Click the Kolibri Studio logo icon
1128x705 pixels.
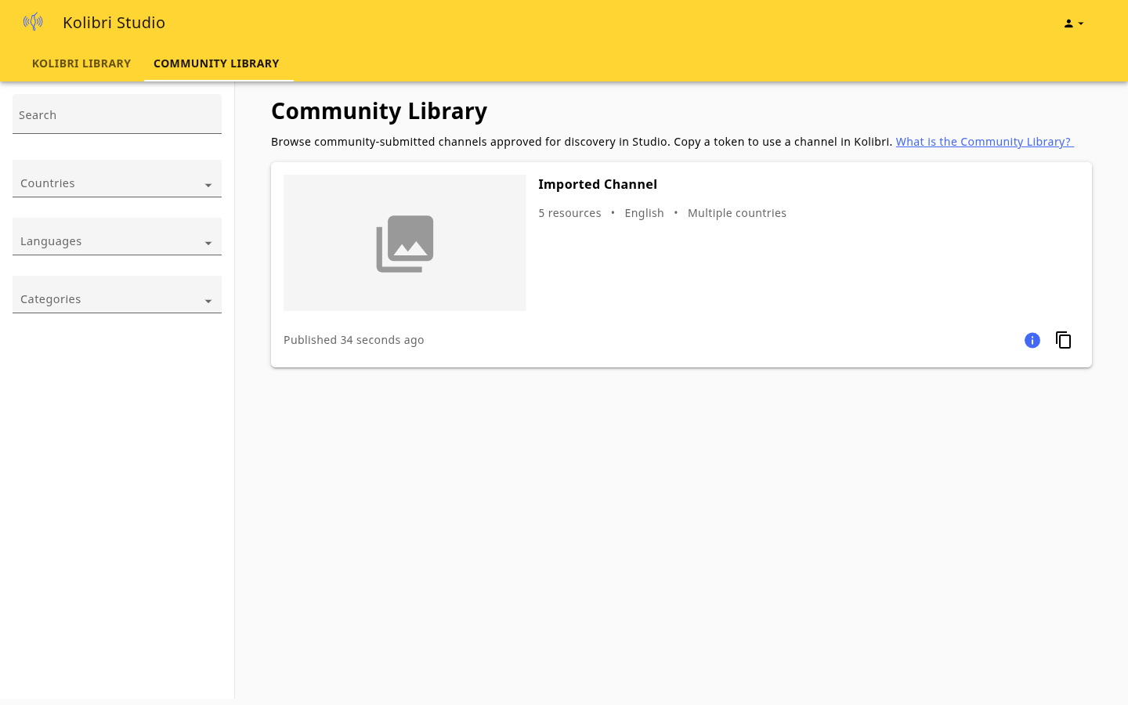coord(33,22)
